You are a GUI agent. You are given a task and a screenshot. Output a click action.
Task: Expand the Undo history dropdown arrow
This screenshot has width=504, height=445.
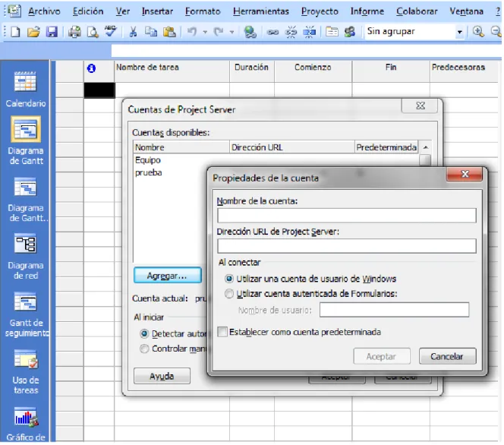click(205, 32)
